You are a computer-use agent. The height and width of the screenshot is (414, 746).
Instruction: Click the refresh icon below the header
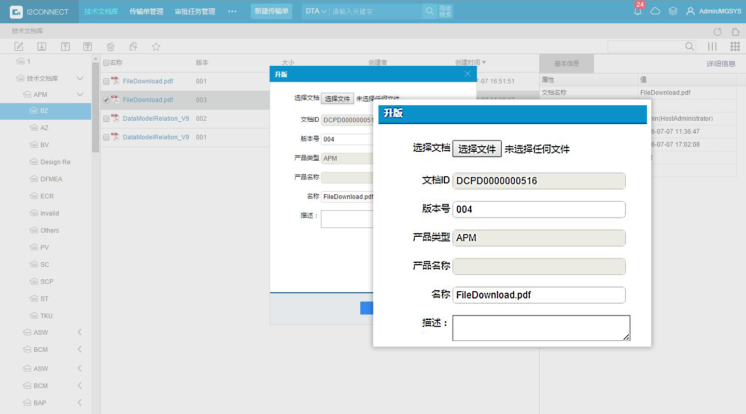pyautogui.click(x=717, y=32)
